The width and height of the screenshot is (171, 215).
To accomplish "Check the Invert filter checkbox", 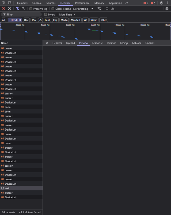I will pyautogui.click(x=45, y=15).
